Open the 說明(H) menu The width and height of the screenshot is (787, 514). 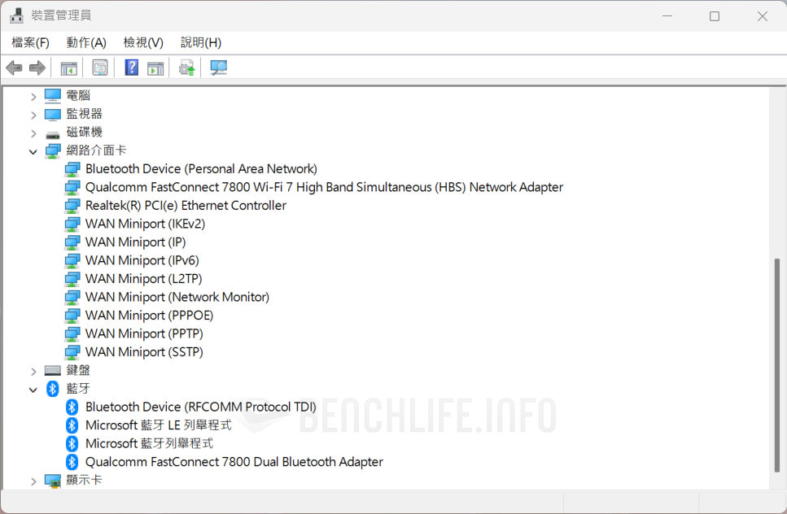pos(201,42)
